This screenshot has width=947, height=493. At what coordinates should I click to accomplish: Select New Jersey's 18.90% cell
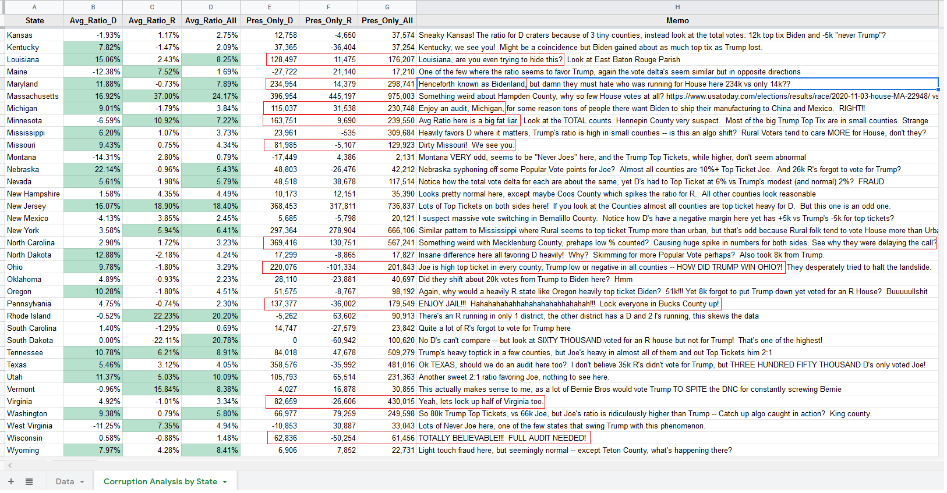152,206
